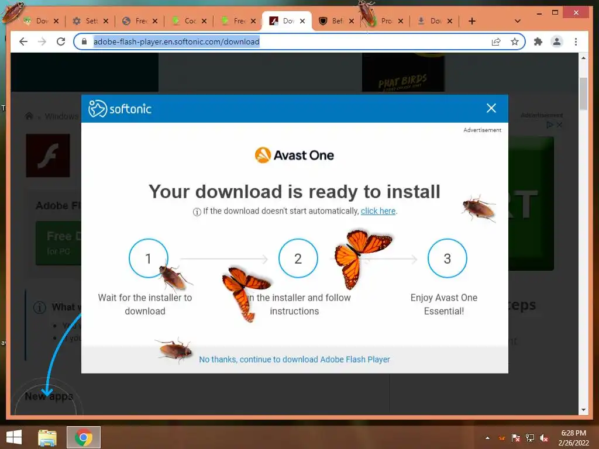Expand the tab search chevron
The image size is (599, 449).
point(518,21)
